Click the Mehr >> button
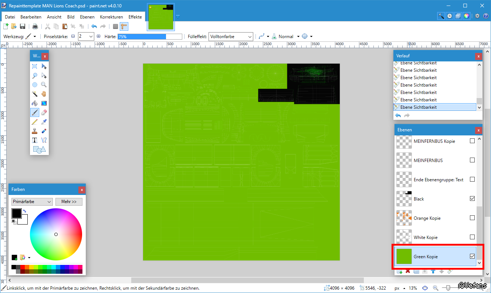Screen dimensions: 491x293 (x=69, y=202)
